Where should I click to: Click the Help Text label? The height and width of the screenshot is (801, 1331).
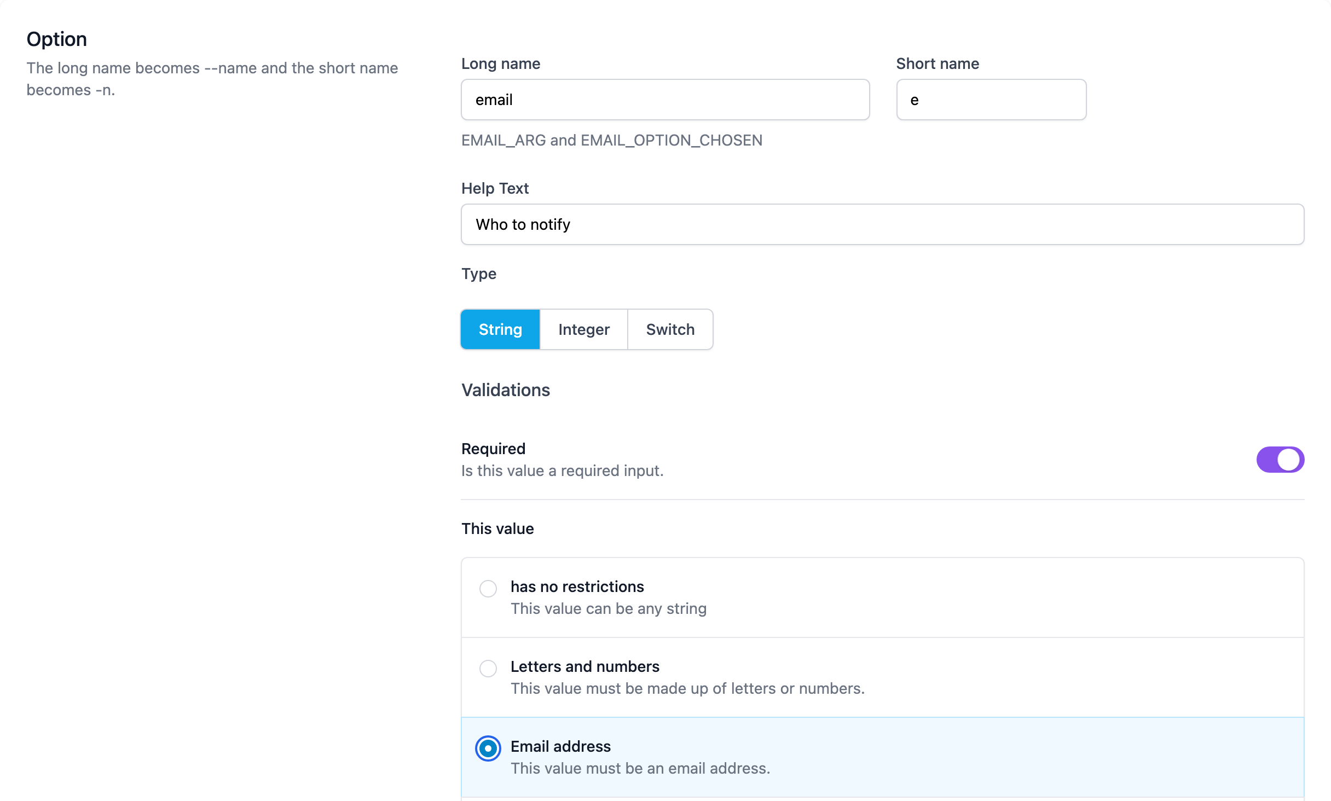[x=495, y=188]
